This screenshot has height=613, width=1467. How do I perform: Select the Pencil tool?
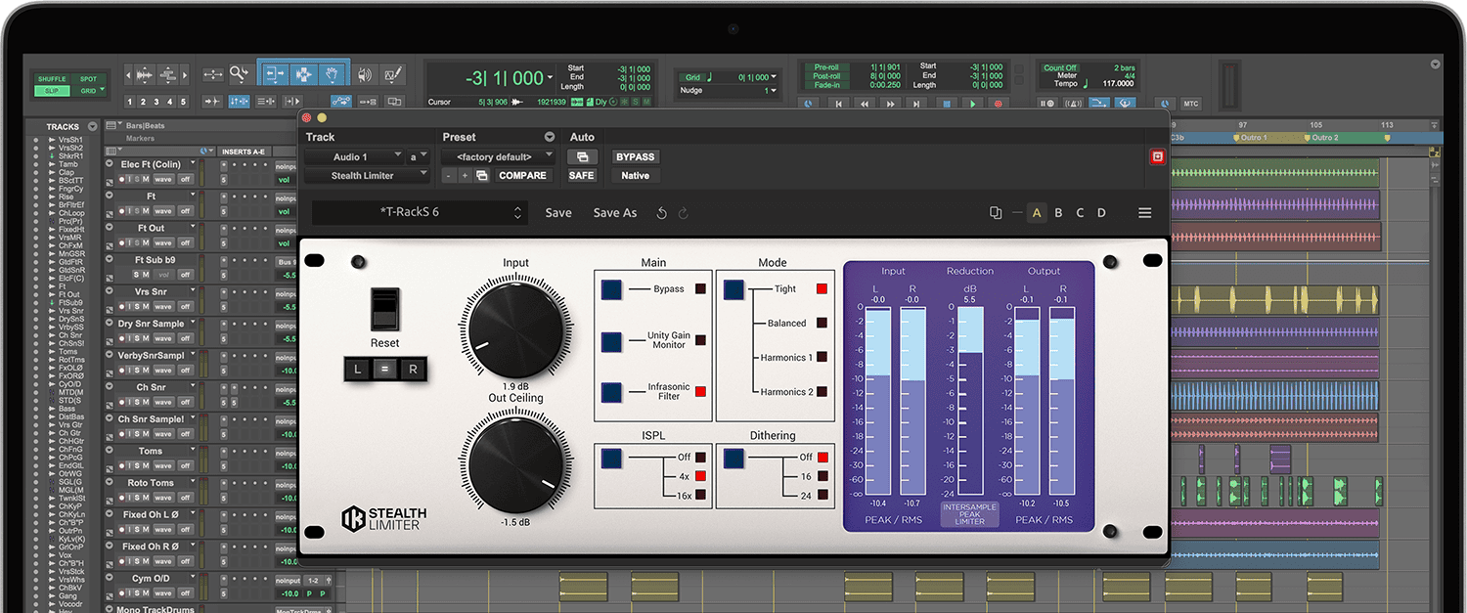click(393, 74)
